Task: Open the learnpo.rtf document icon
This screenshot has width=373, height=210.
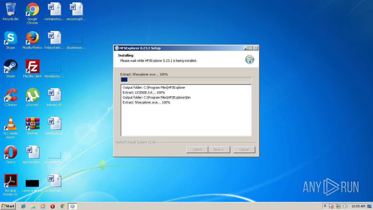Action: tap(54, 97)
